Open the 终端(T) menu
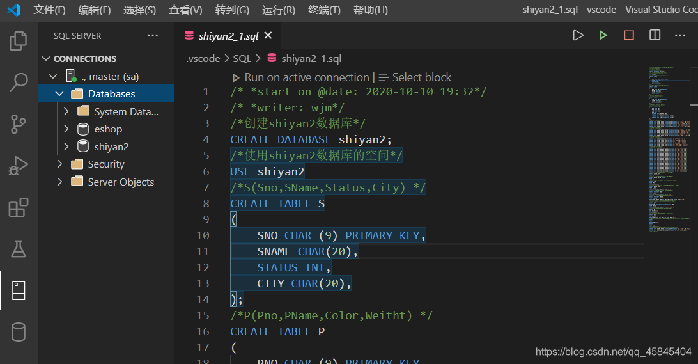Viewport: 698px width, 364px height. point(324,10)
